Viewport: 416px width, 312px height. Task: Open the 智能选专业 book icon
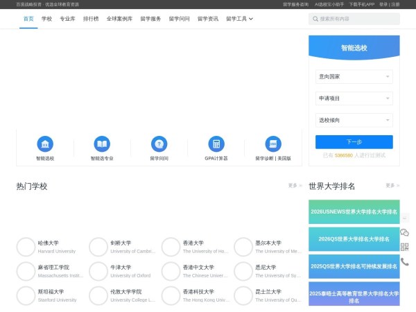click(102, 144)
